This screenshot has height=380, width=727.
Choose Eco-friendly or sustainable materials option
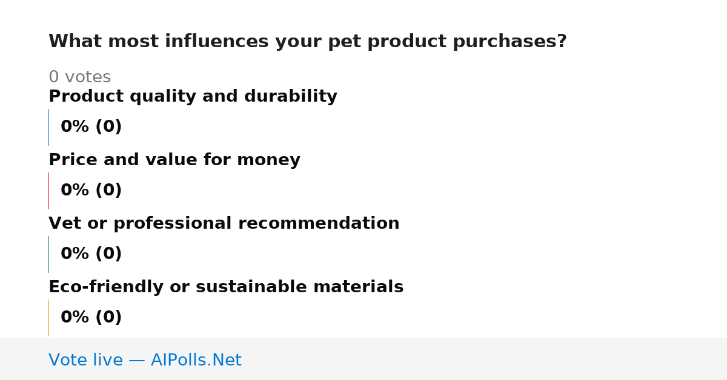226,287
